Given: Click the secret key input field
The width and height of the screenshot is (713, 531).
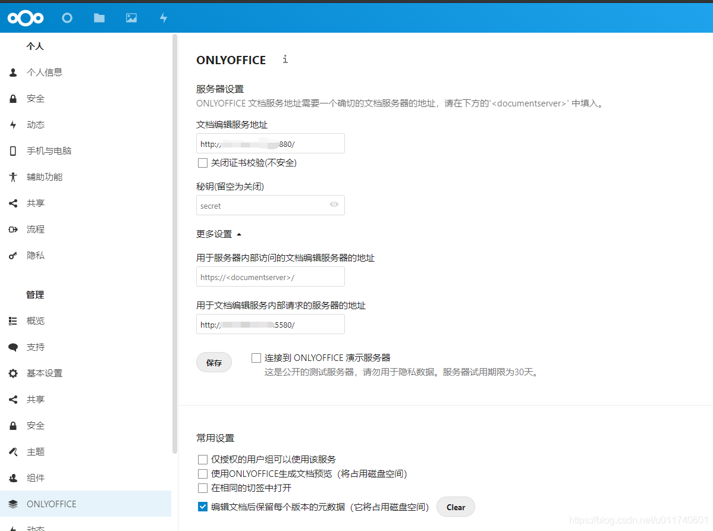Looking at the screenshot, I should [271, 205].
